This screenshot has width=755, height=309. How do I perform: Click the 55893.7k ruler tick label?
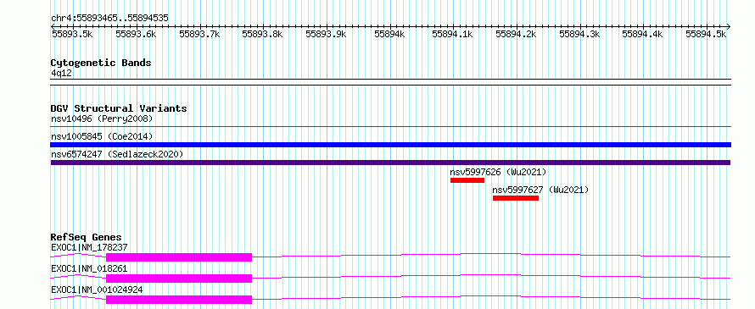[x=199, y=34]
